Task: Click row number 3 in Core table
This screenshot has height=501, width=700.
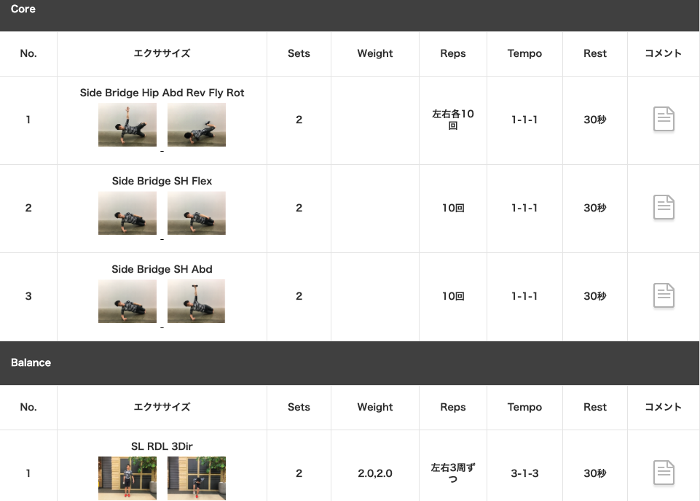Action: pos(28,296)
